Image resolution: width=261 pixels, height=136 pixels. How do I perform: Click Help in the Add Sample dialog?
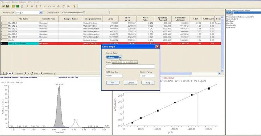[148, 83]
